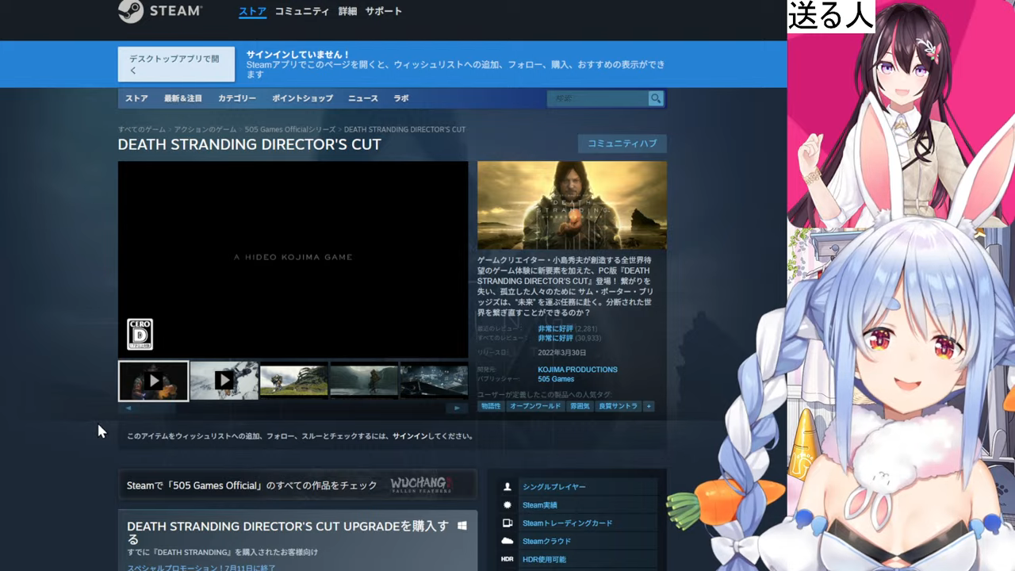Click the シングルプレイヤー feature link

tap(554, 487)
